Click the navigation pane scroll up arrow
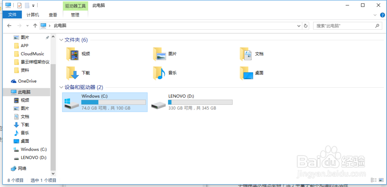The width and height of the screenshot is (387, 187). click(x=53, y=37)
